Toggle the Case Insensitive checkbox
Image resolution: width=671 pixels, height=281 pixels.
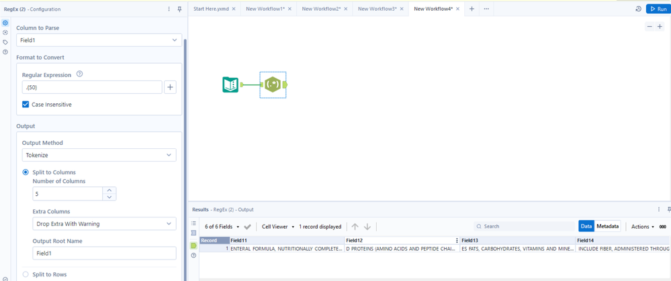pos(26,104)
